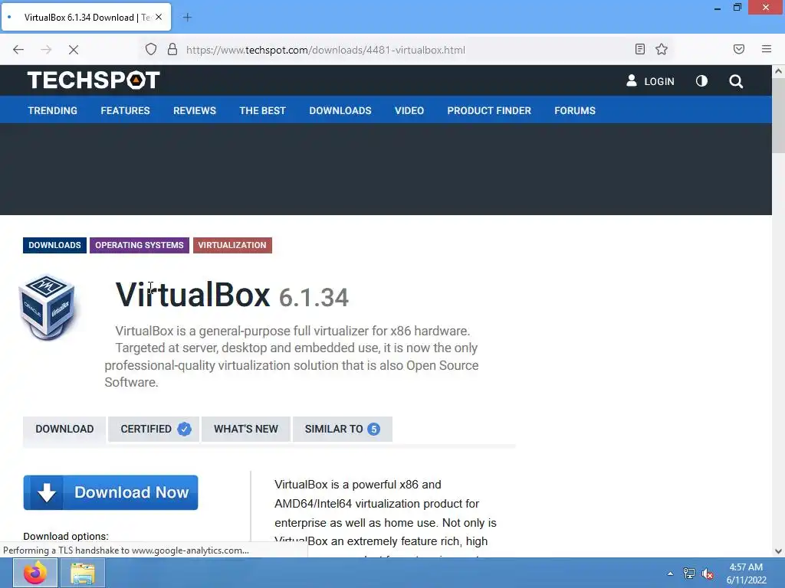Click the LOGIN link text

[x=659, y=81]
